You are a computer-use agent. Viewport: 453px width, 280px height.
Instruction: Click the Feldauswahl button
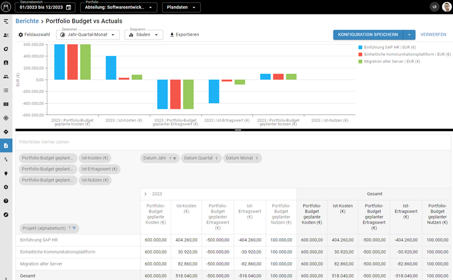tap(34, 35)
